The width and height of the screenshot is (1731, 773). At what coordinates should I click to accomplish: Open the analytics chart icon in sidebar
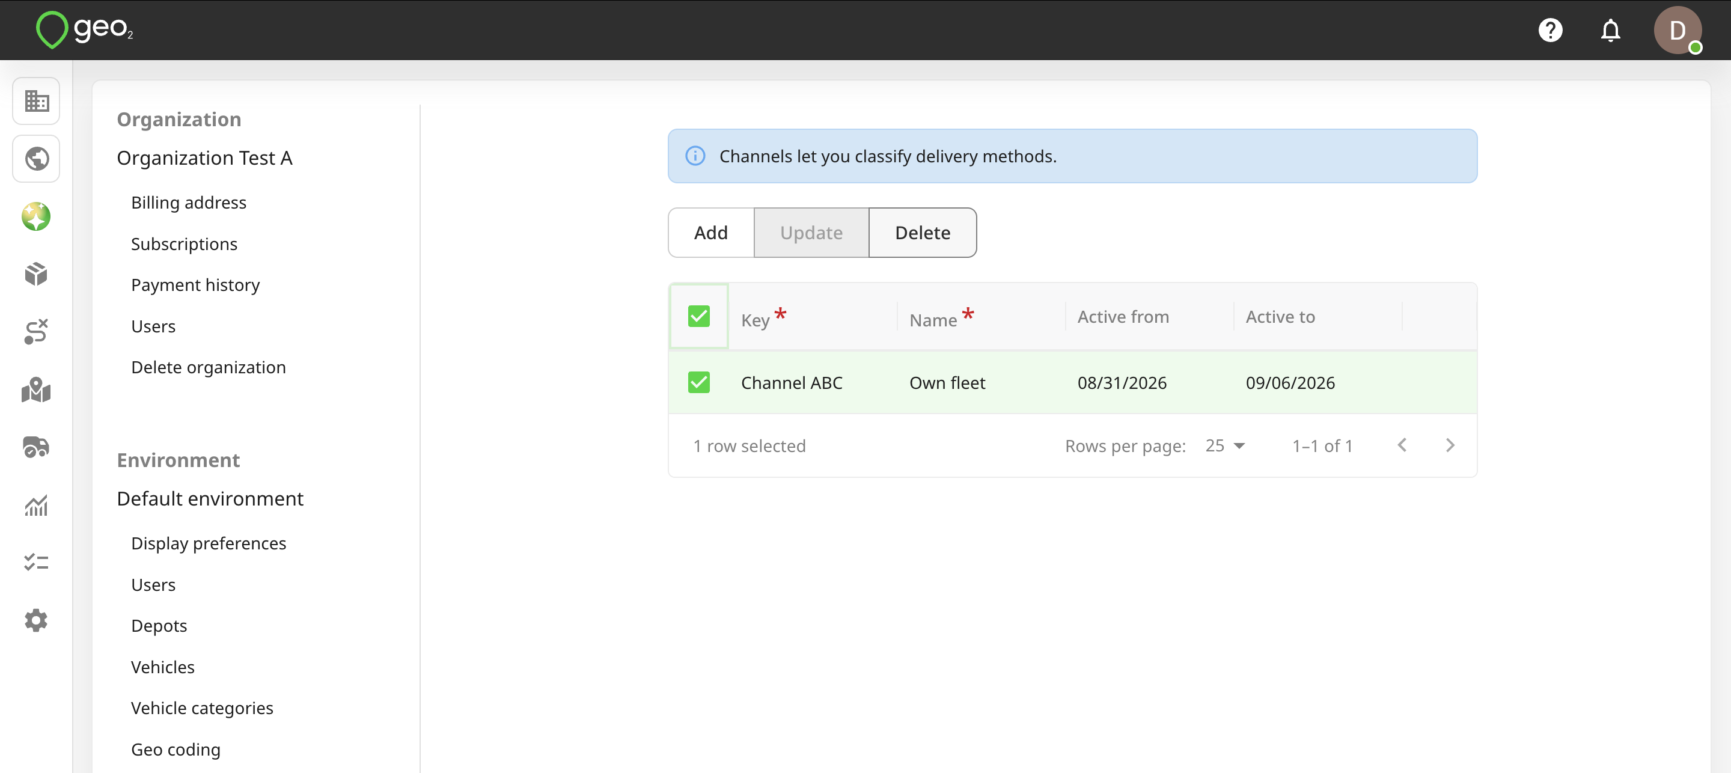[x=36, y=505]
